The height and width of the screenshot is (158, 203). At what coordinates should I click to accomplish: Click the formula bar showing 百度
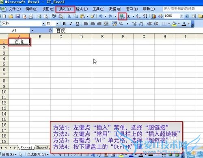pos(128,31)
